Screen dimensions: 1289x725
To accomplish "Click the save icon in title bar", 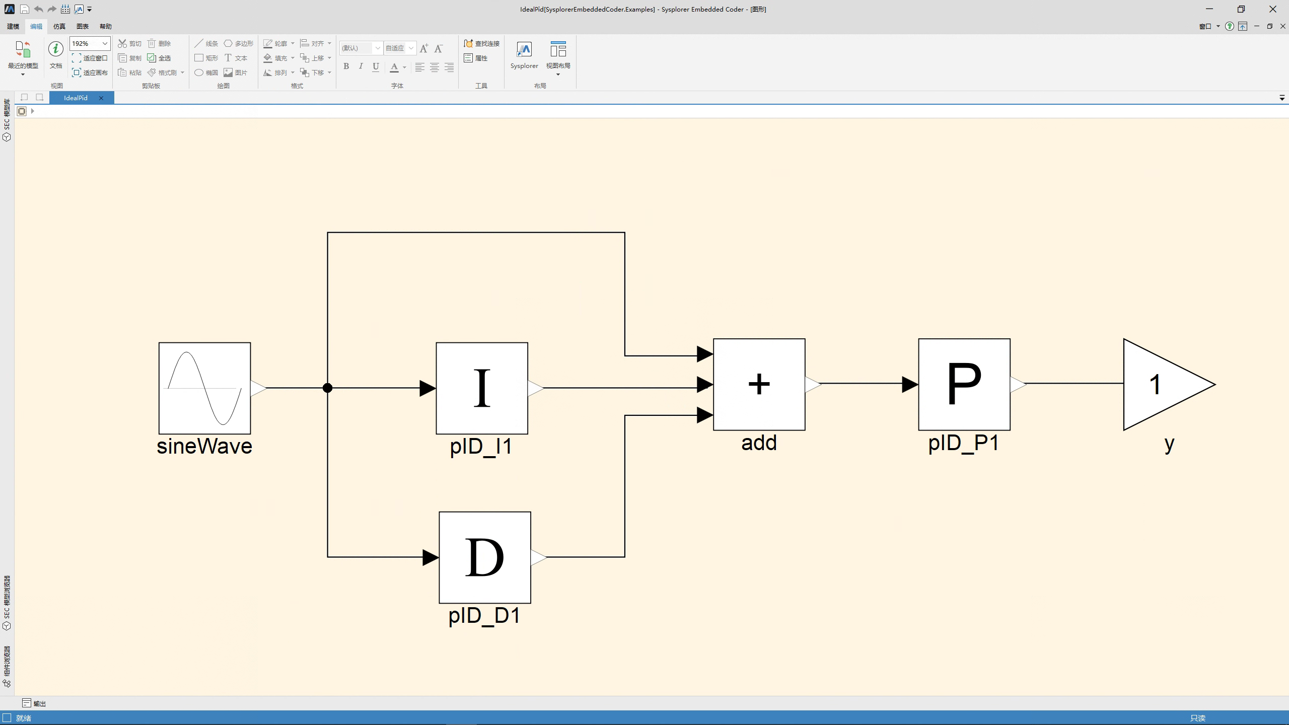I will tap(24, 10).
